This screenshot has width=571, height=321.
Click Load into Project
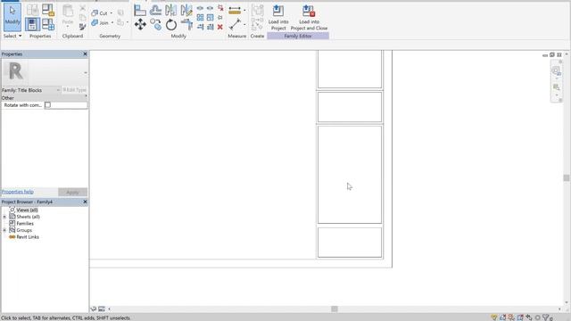[278, 18]
